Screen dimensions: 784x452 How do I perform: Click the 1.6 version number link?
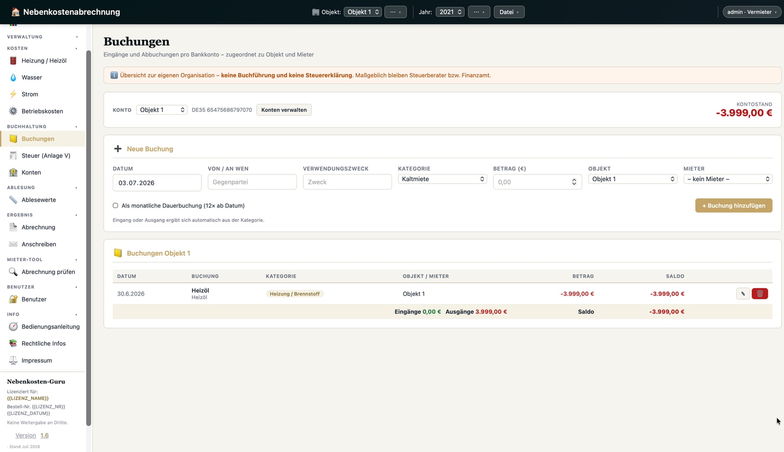click(x=45, y=435)
